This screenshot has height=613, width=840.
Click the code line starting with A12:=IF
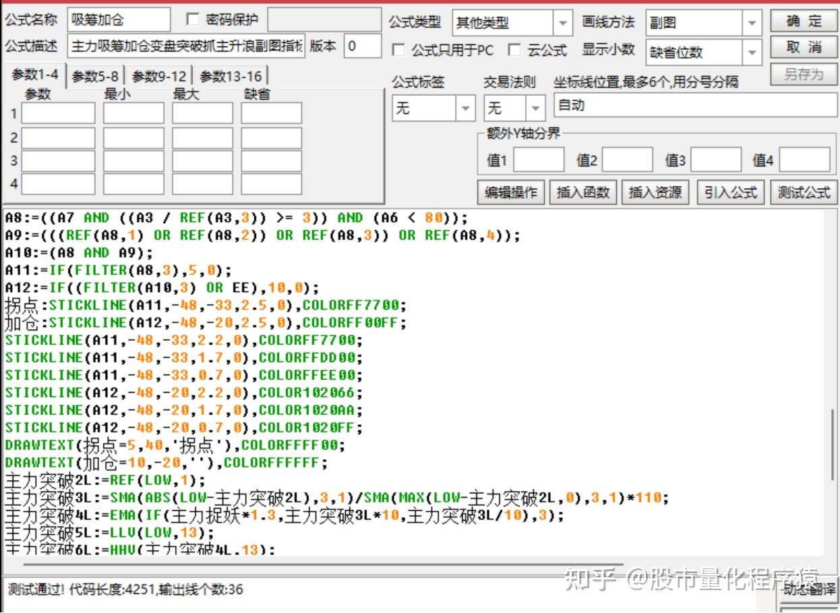click(x=162, y=288)
